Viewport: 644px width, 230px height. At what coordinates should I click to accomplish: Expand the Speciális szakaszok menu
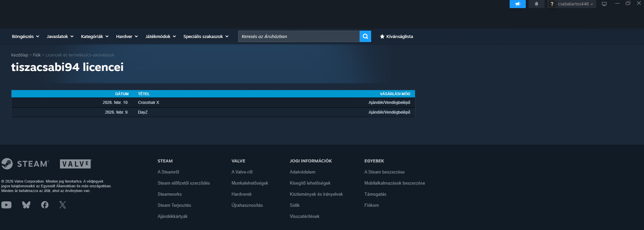(x=206, y=36)
